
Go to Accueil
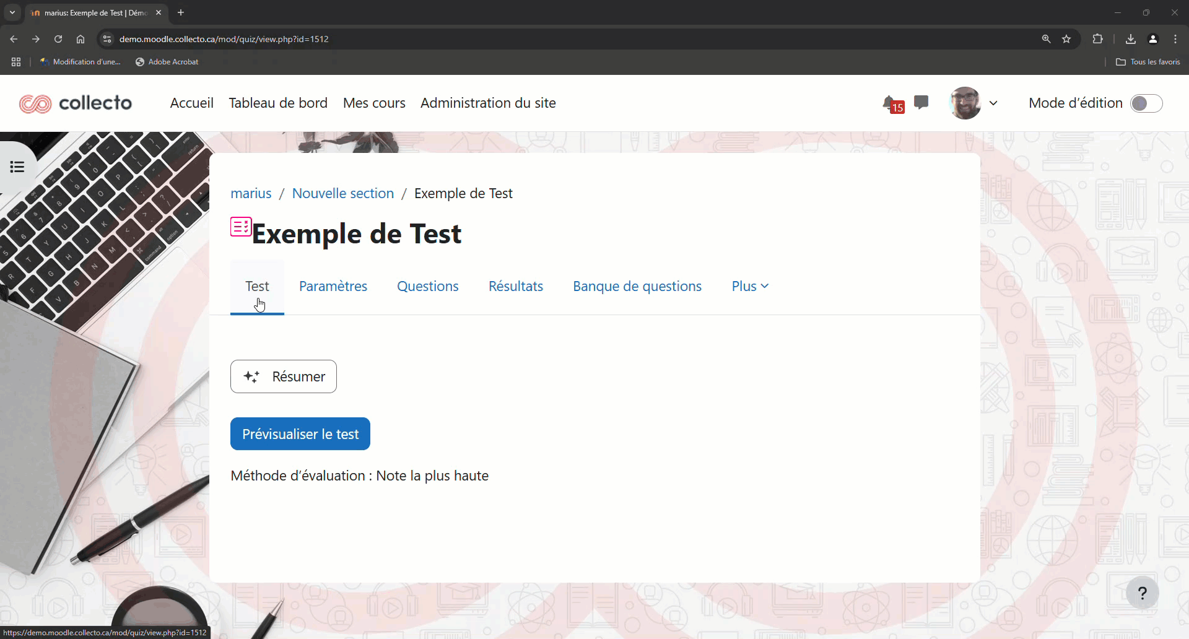[192, 103]
